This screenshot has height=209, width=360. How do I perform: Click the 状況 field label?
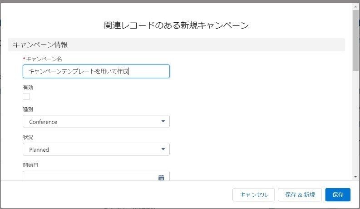[28, 137]
